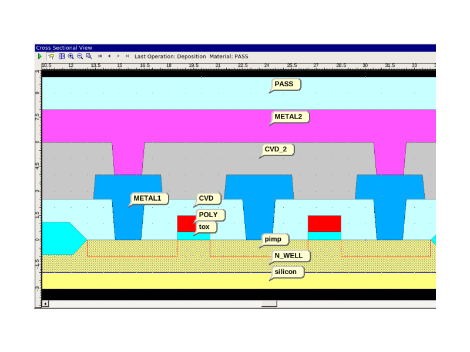
Task: Jump to the last process step
Action: coord(127,56)
